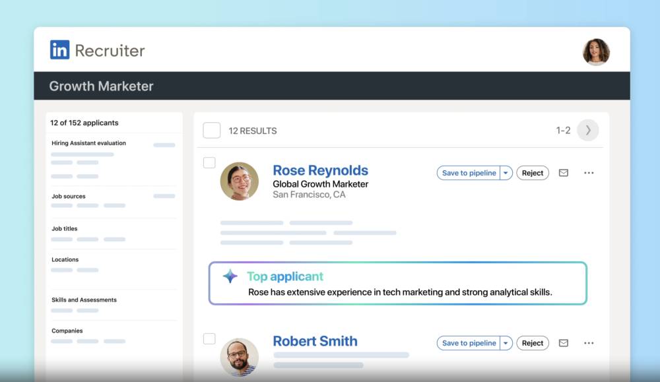Image resolution: width=660 pixels, height=382 pixels.
Task: Tick the checkbox for Rose Reynolds
Action: [x=209, y=163]
